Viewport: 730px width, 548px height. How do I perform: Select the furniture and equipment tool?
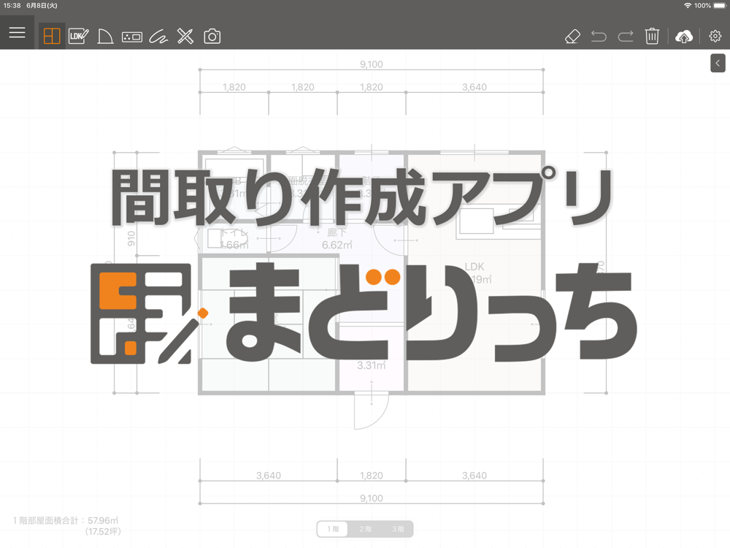131,37
